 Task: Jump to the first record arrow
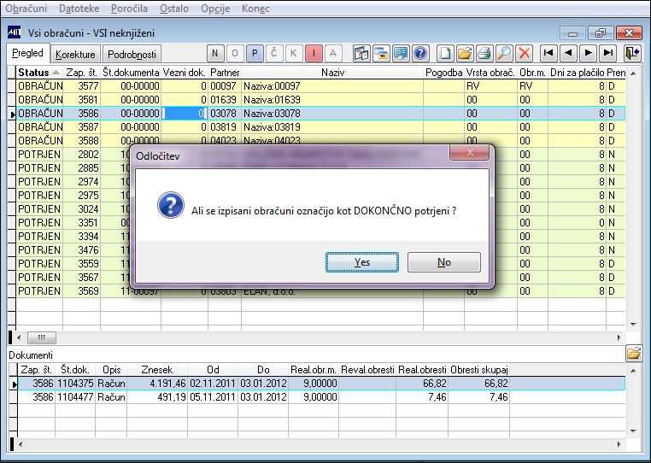coord(548,53)
